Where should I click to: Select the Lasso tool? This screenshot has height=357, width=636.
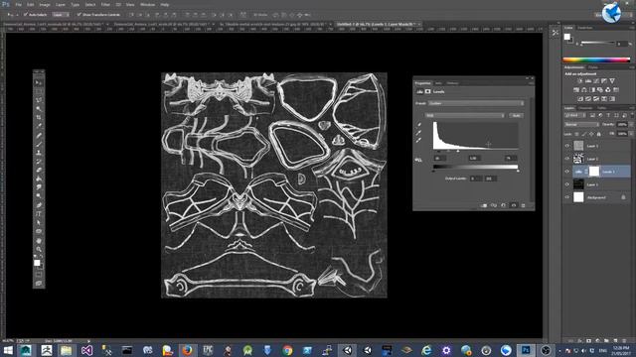pyautogui.click(x=39, y=100)
